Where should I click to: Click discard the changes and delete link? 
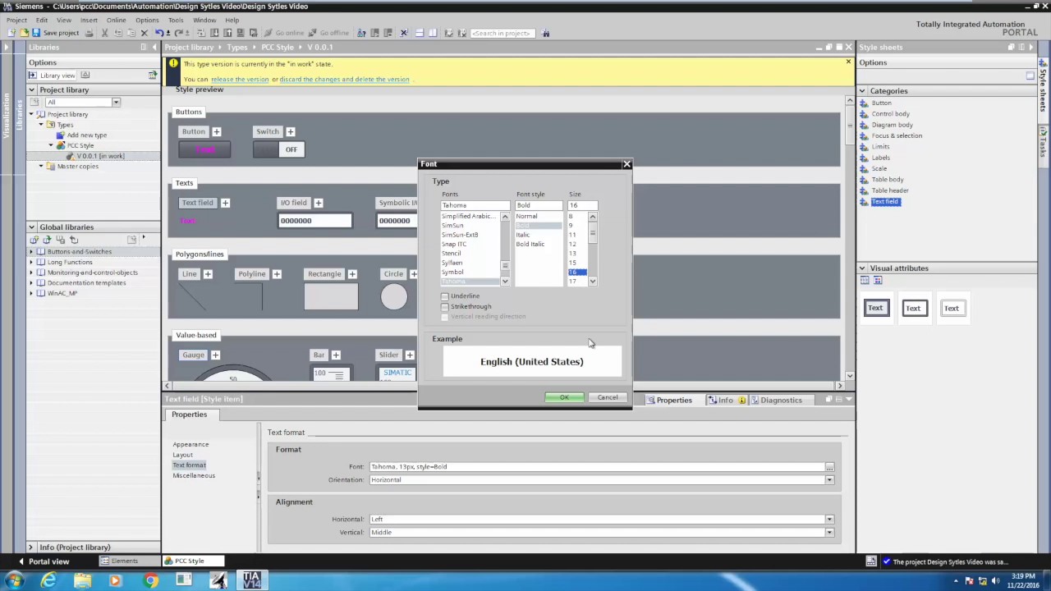(x=344, y=80)
